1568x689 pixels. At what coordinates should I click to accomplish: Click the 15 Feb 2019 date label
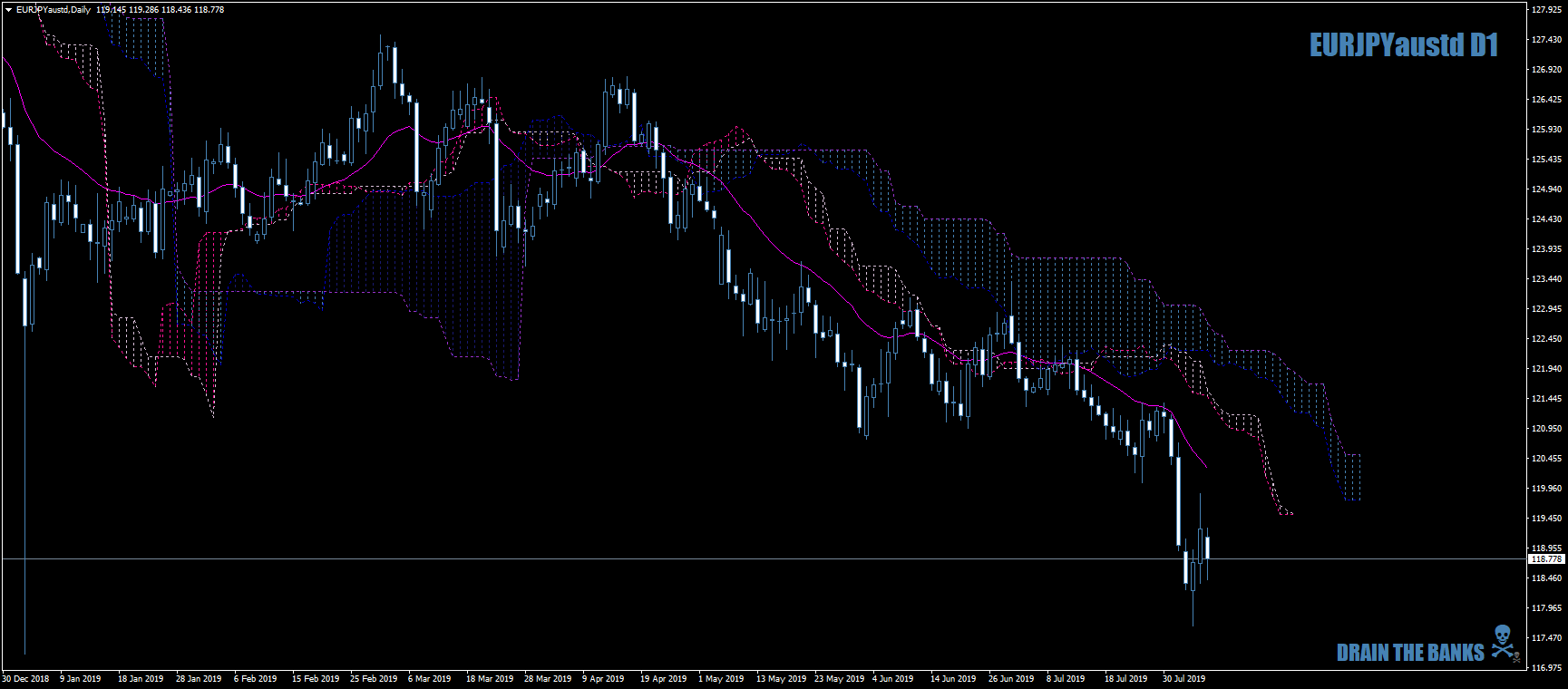[x=316, y=679]
